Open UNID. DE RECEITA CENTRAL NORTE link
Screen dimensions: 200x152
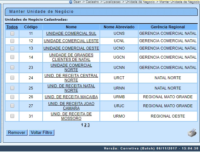coord(71,78)
